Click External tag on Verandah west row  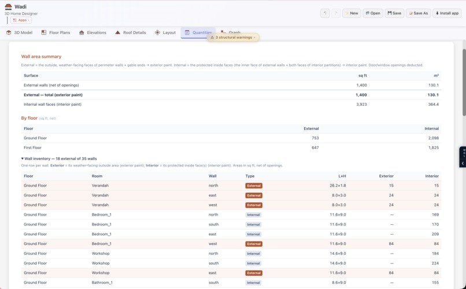pos(254,205)
